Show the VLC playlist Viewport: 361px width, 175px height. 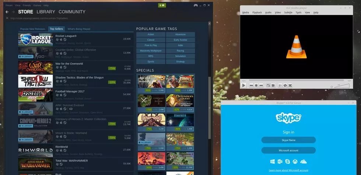[280, 85]
